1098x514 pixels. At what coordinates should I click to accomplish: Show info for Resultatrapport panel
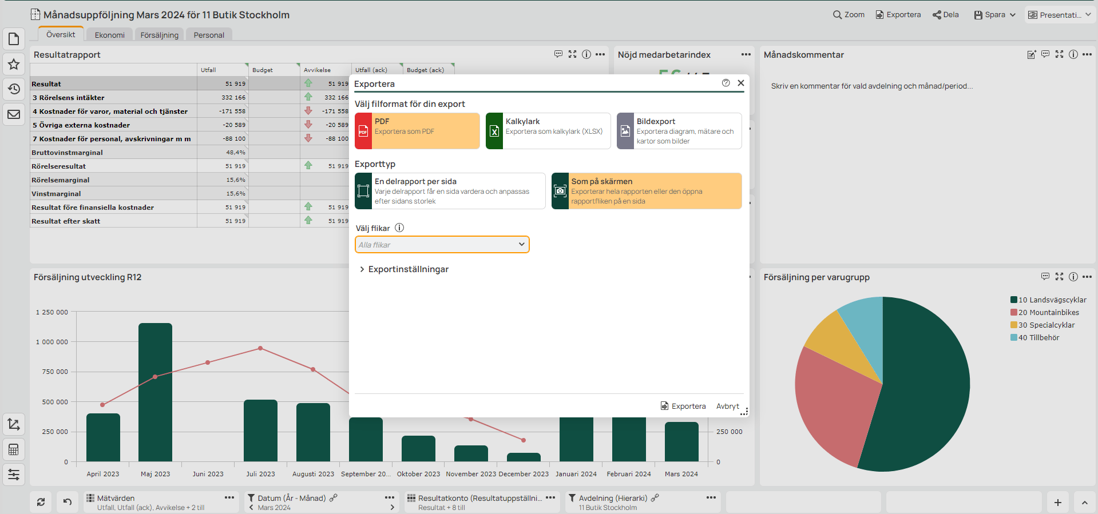(586, 54)
